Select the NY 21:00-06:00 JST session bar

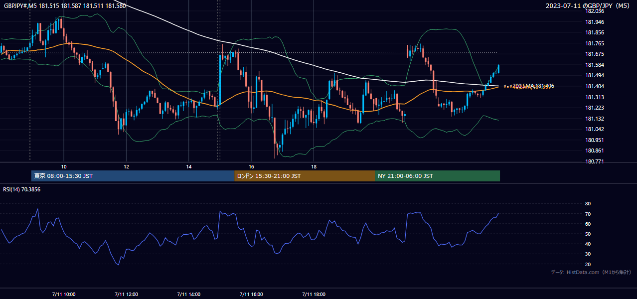click(x=437, y=176)
